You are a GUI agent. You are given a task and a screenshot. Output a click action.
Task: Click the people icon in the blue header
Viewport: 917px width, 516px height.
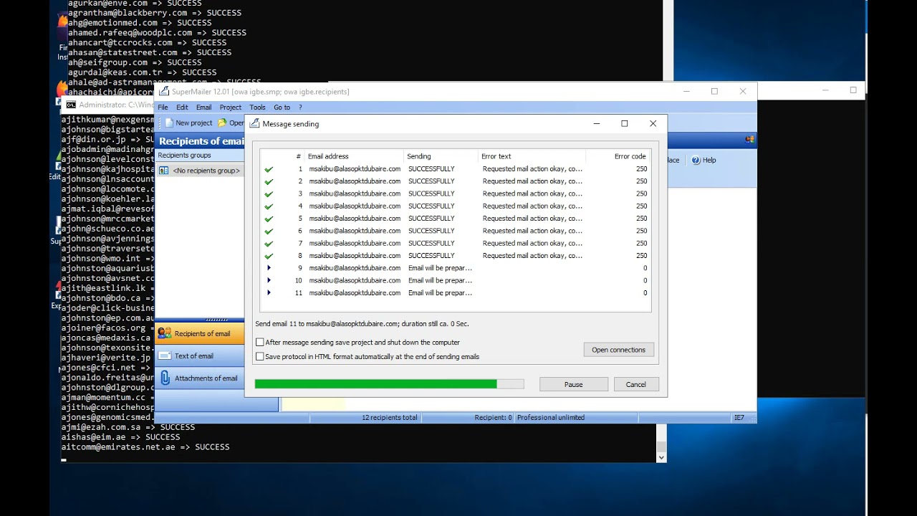coord(749,140)
